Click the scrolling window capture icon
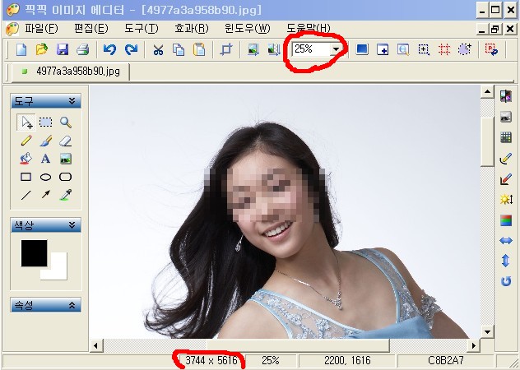 [403, 49]
